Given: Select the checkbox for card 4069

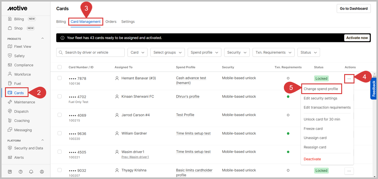Looking at the screenshot, I should [60, 115].
